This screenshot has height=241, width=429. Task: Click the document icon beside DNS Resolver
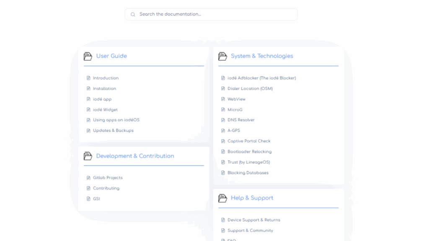[223, 120]
